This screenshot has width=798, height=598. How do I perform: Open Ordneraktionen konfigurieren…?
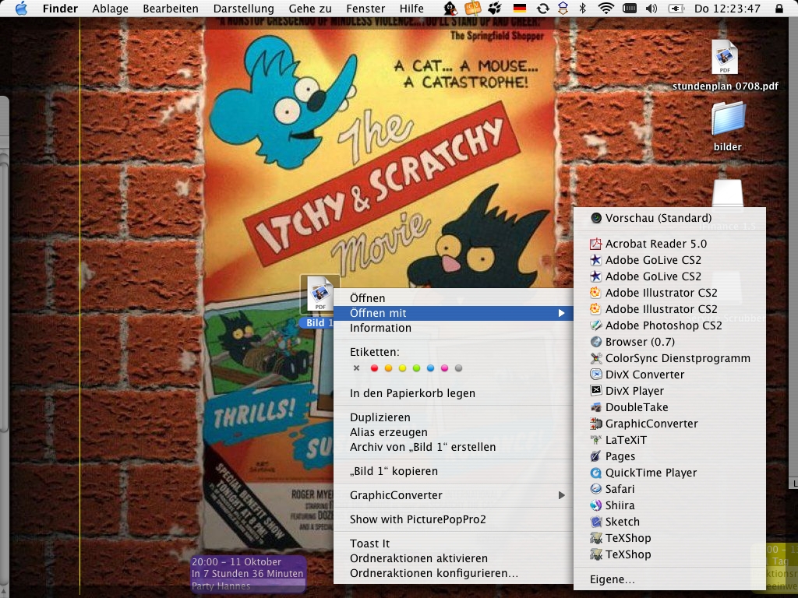[x=454, y=573]
